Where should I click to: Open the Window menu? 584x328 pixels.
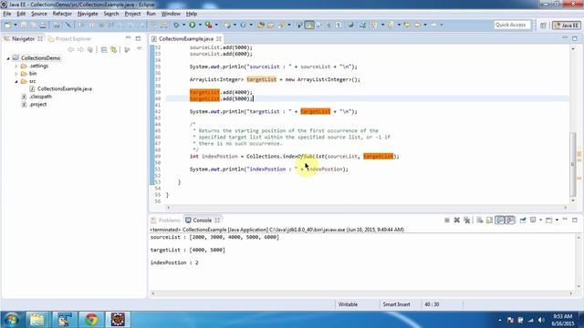171,14
